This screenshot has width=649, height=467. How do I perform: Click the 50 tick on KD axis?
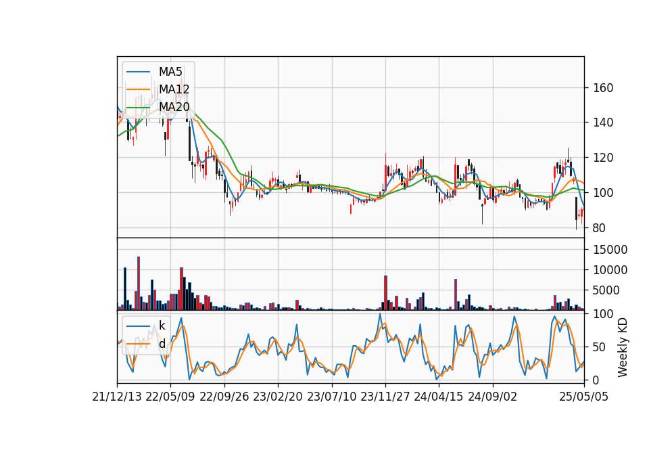(x=600, y=347)
